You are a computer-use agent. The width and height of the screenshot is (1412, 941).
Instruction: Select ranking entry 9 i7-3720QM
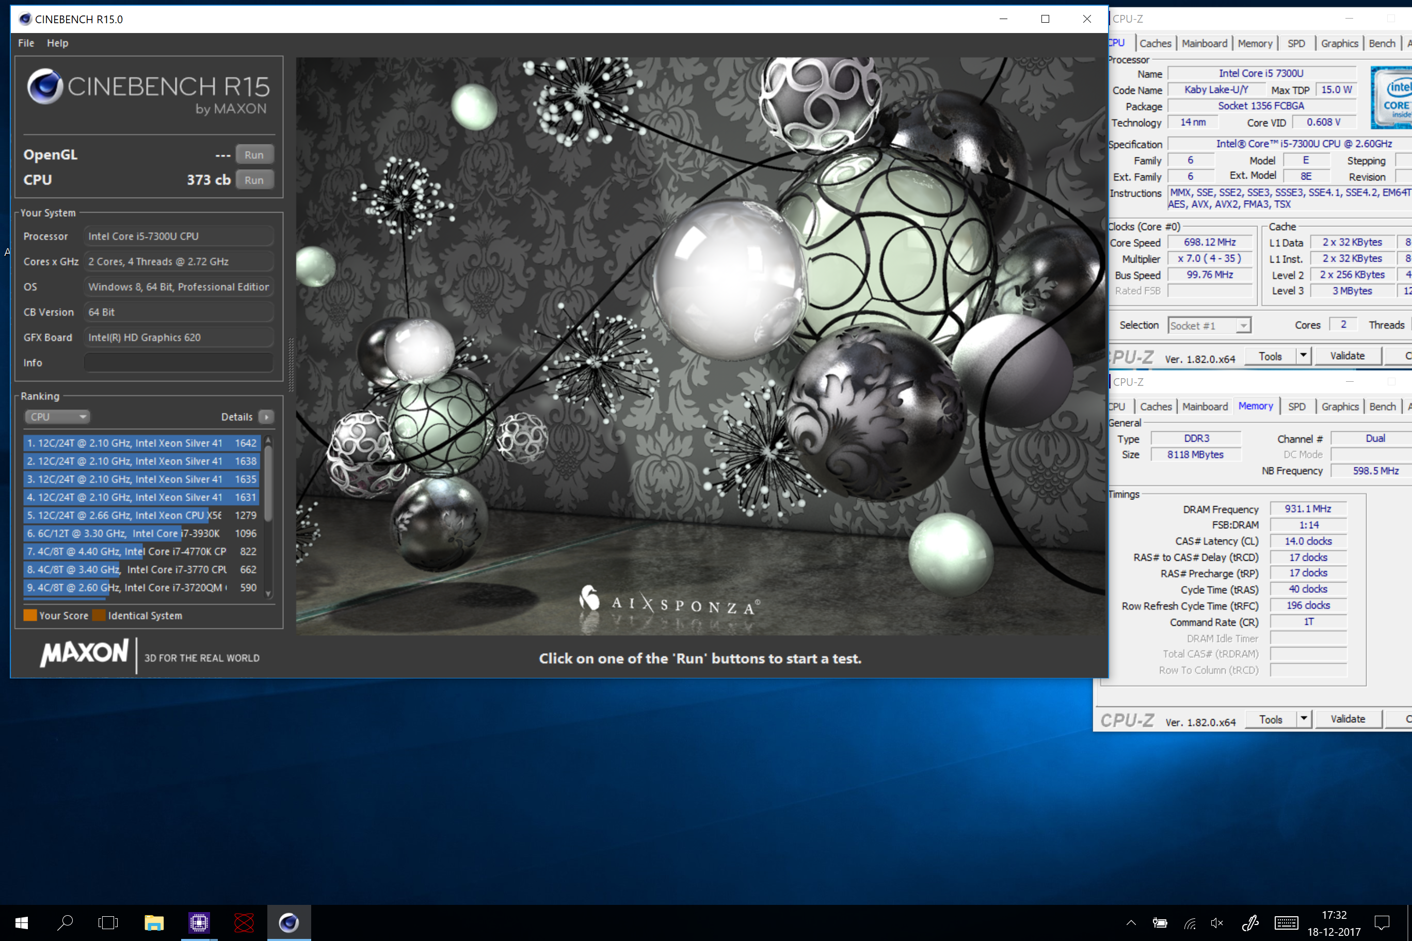click(x=142, y=587)
